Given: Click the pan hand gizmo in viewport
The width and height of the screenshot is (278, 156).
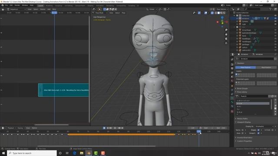Looking at the screenshot, I should (x=226, y=34).
